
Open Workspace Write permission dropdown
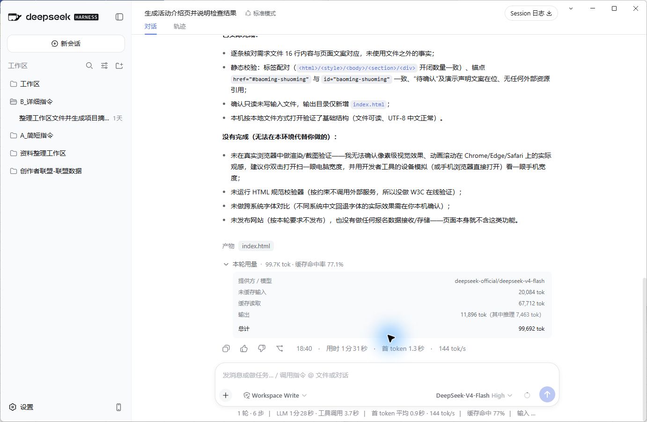275,395
